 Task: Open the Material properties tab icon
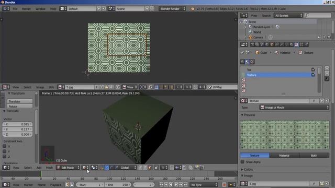(x=292, y=44)
